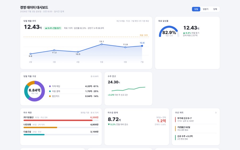Switch to the 당분기 period tab
The height and width of the screenshot is (150, 240).
(206, 9)
